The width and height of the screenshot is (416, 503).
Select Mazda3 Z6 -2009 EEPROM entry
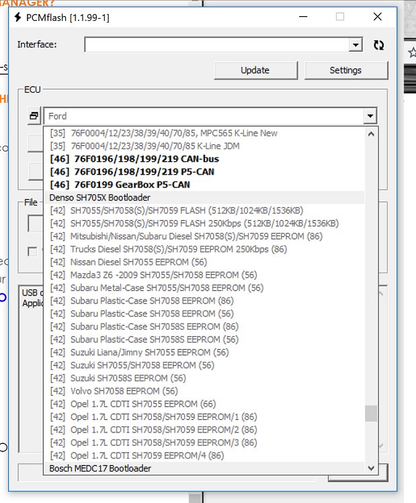click(204, 275)
